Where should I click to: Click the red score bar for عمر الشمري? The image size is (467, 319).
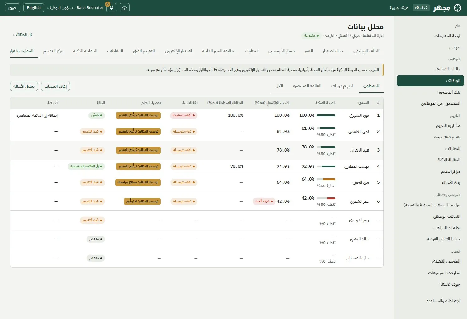coord(326,198)
